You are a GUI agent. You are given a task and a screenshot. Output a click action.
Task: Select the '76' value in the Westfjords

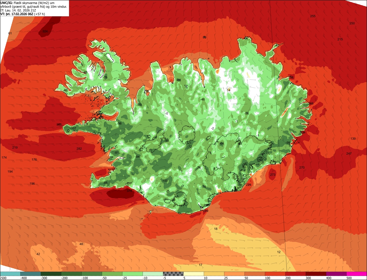[x=106, y=78]
